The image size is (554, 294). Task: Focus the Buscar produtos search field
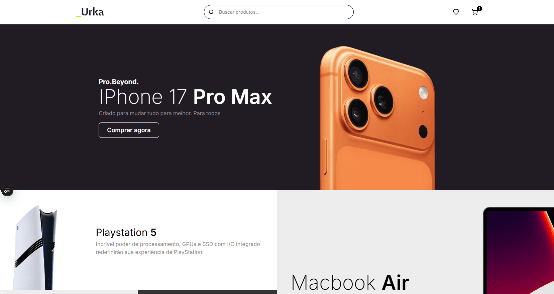279,12
